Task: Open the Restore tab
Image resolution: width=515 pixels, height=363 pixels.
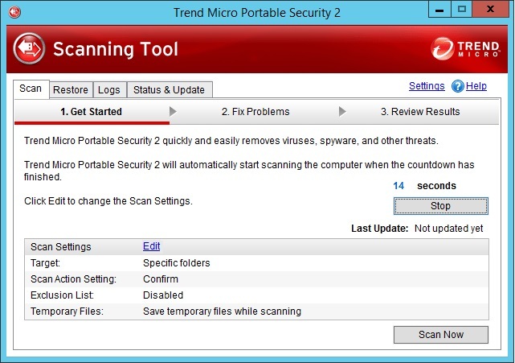Action: [x=71, y=90]
